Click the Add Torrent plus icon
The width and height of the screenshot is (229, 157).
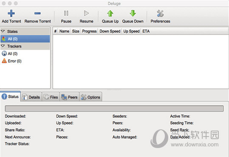click(11, 14)
